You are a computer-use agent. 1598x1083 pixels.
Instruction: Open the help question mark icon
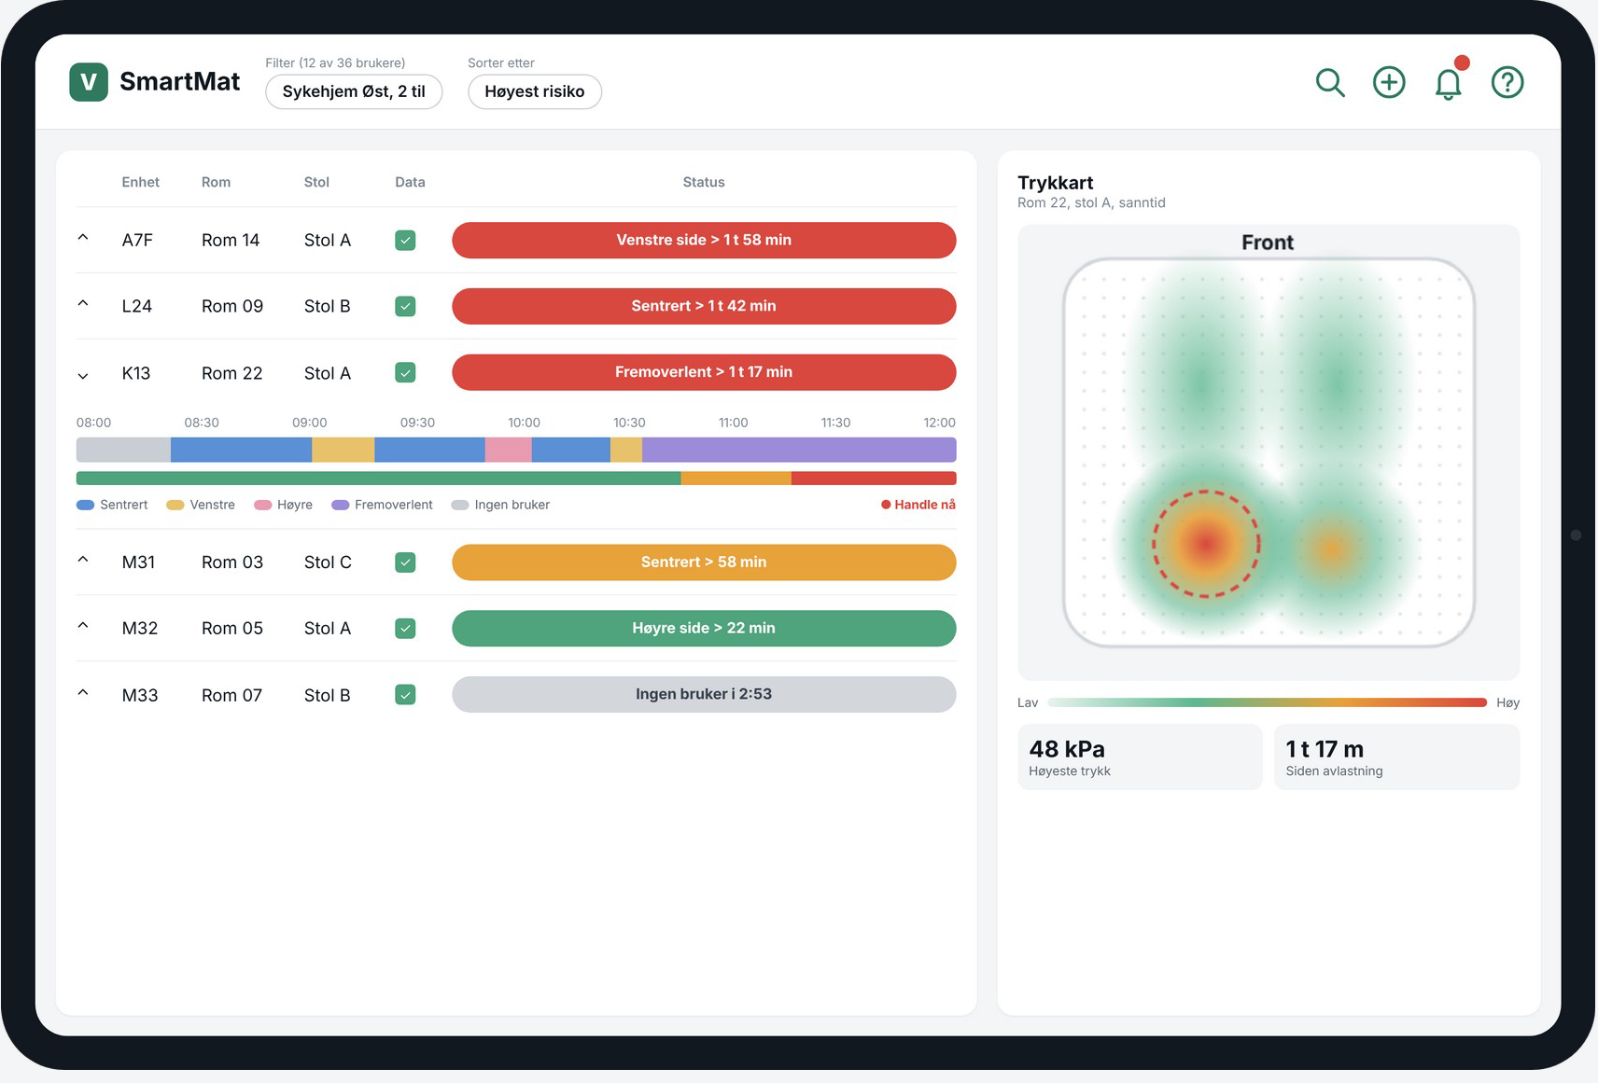click(1507, 82)
